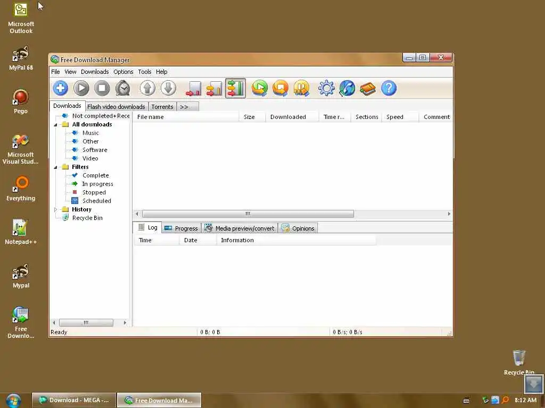Switch to the Flash video downloads tab
This screenshot has height=408, width=545.
[116, 107]
